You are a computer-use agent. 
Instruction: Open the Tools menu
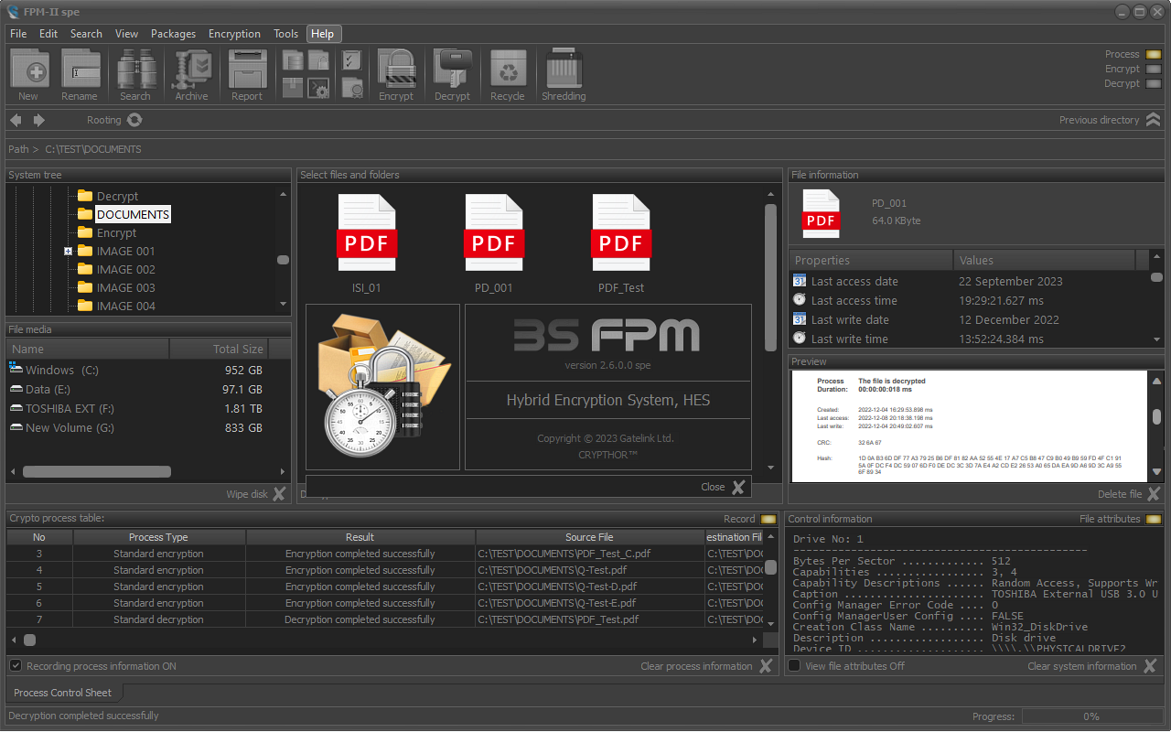285,34
